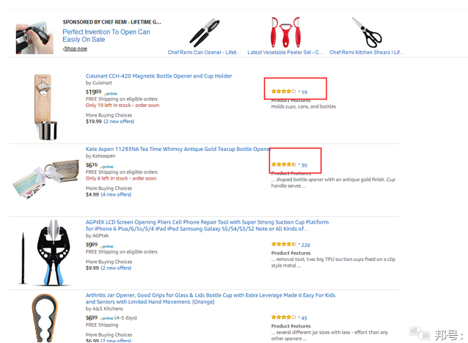Select the red vegetable peeler set image
Image resolution: width=468 pixels, height=343 pixels.
coord(285,32)
